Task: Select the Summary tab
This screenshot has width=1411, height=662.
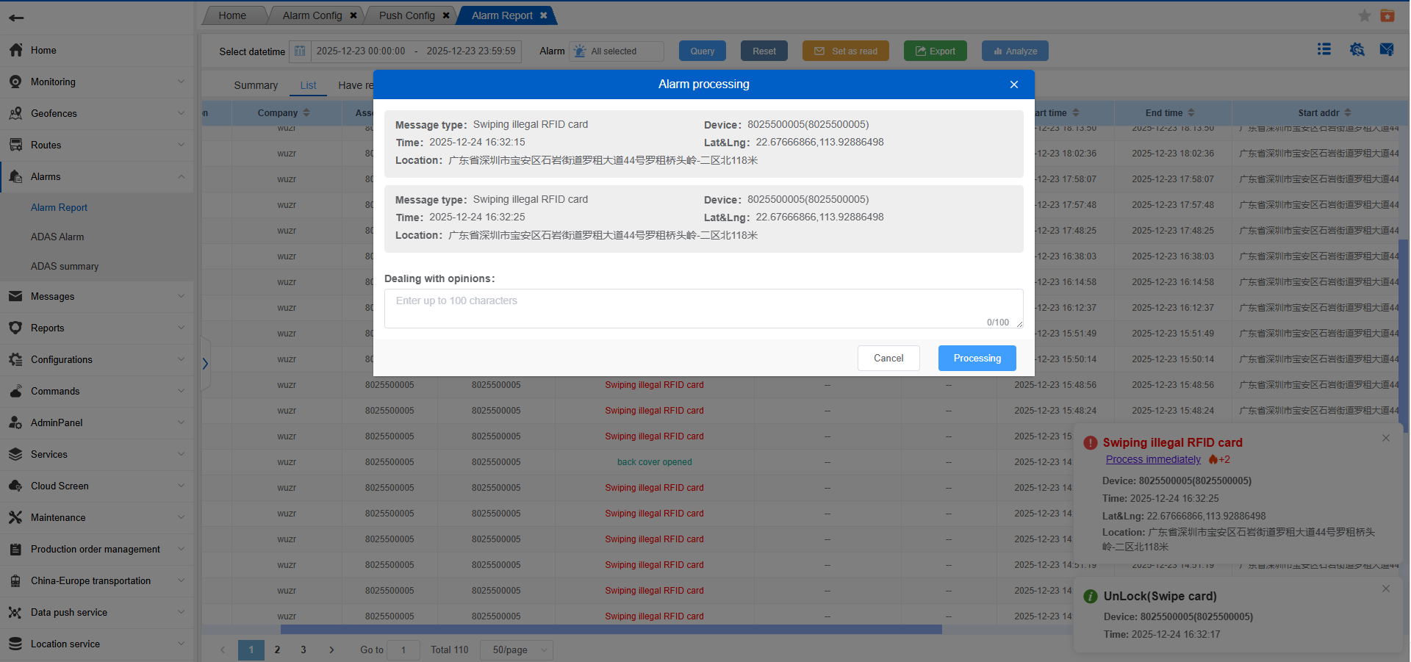Action: [256, 85]
